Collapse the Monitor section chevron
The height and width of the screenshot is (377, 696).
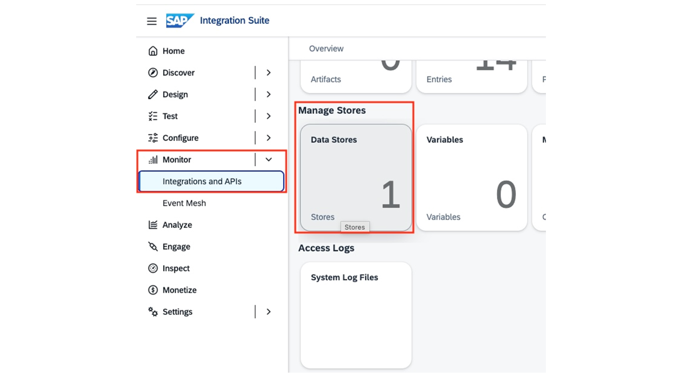pos(269,160)
